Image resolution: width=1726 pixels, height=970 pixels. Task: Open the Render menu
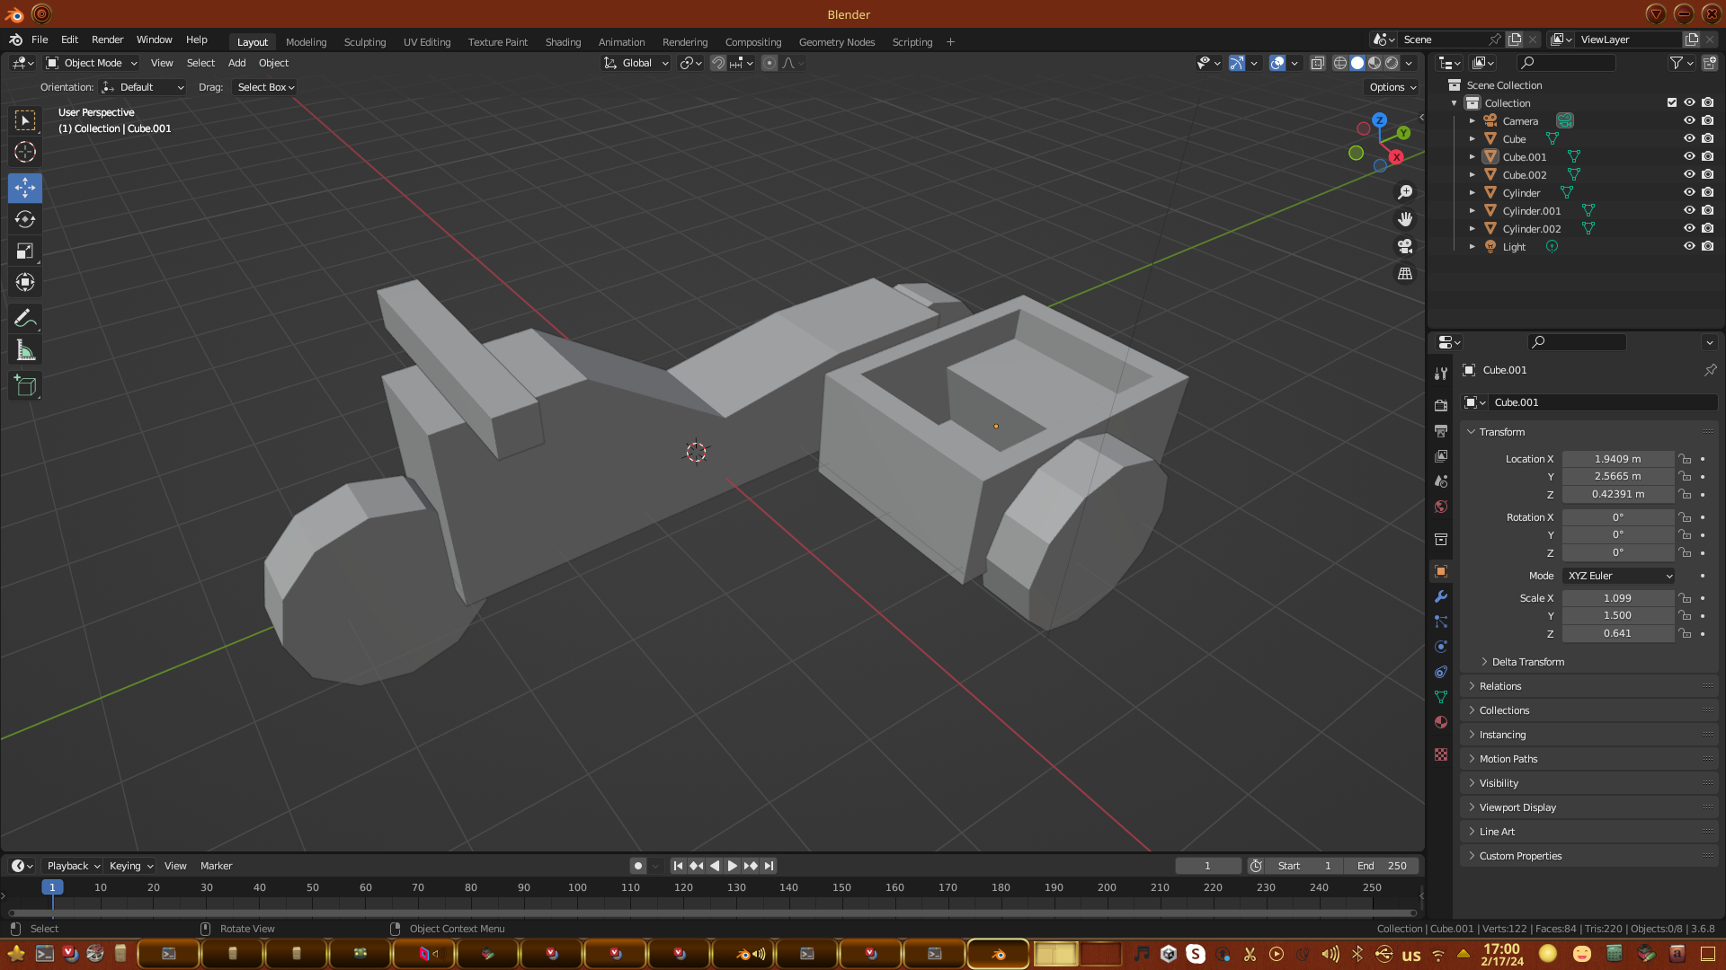pos(107,40)
